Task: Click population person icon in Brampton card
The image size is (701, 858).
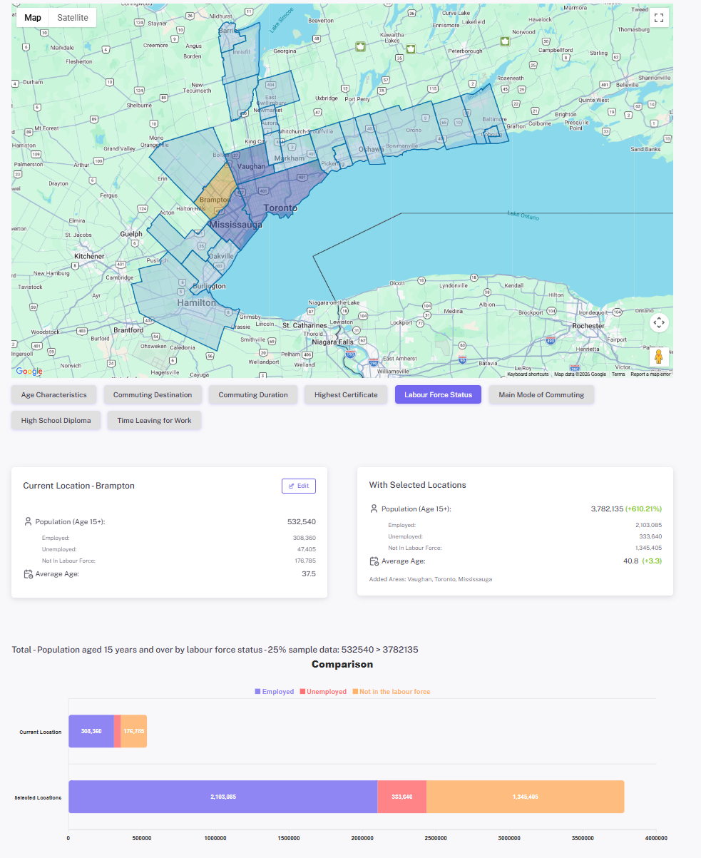Action: click(x=28, y=521)
